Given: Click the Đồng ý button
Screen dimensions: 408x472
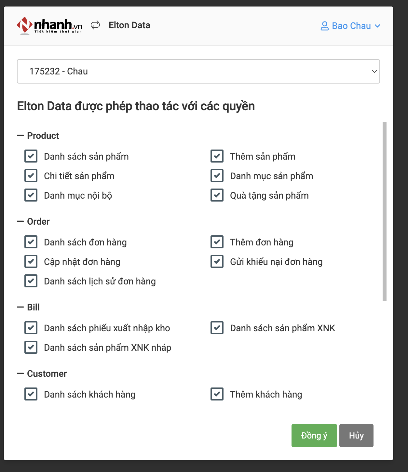Looking at the screenshot, I should click(314, 435).
